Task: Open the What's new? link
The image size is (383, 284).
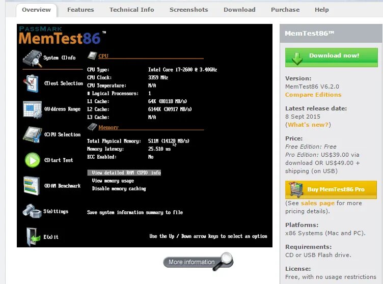Action: click(x=308, y=125)
